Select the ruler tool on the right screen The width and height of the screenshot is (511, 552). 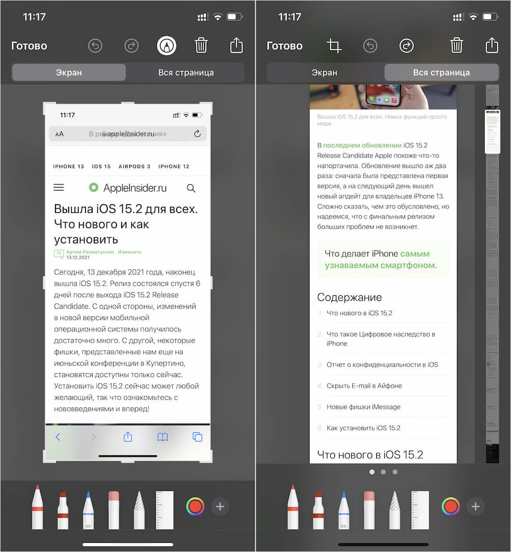[x=420, y=509]
